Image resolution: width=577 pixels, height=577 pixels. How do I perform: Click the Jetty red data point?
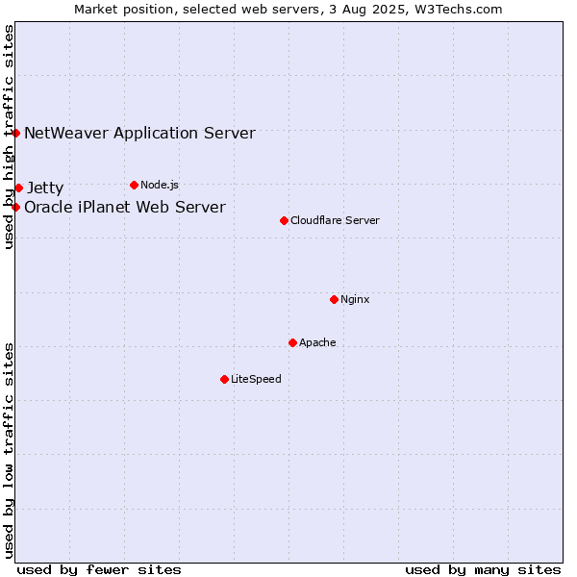point(19,188)
